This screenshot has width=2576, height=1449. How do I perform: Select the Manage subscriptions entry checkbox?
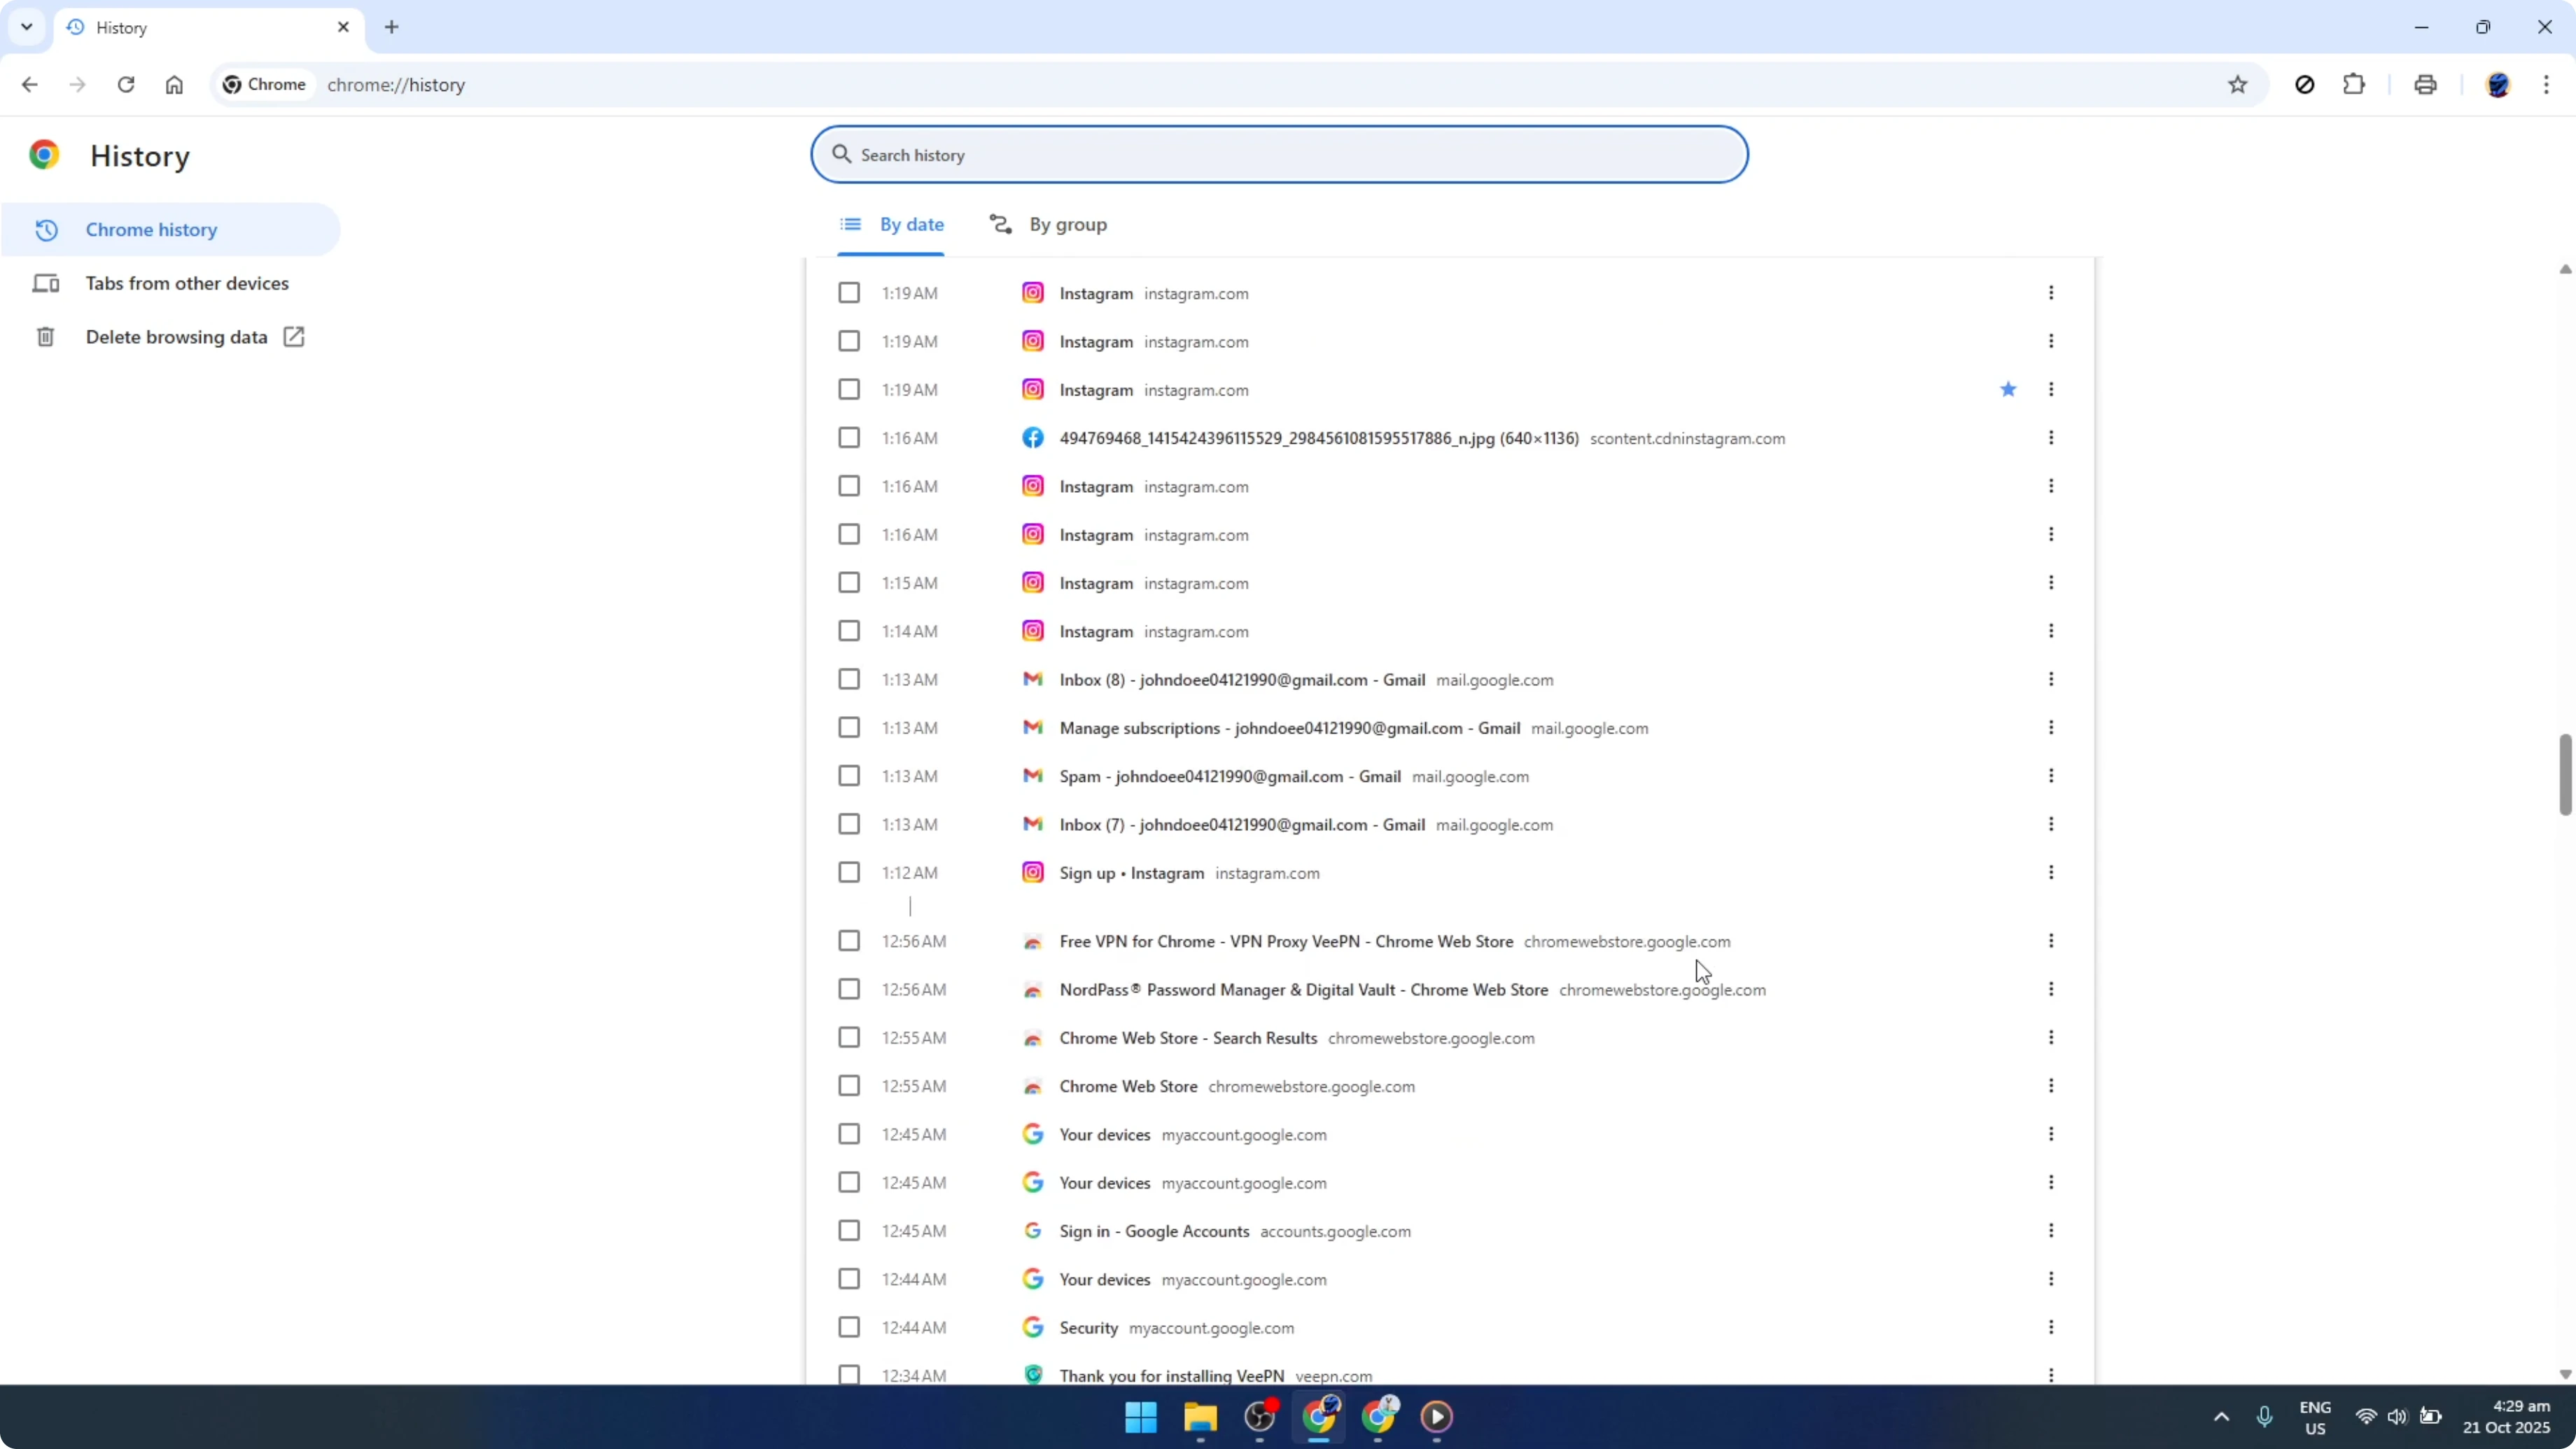point(849,728)
